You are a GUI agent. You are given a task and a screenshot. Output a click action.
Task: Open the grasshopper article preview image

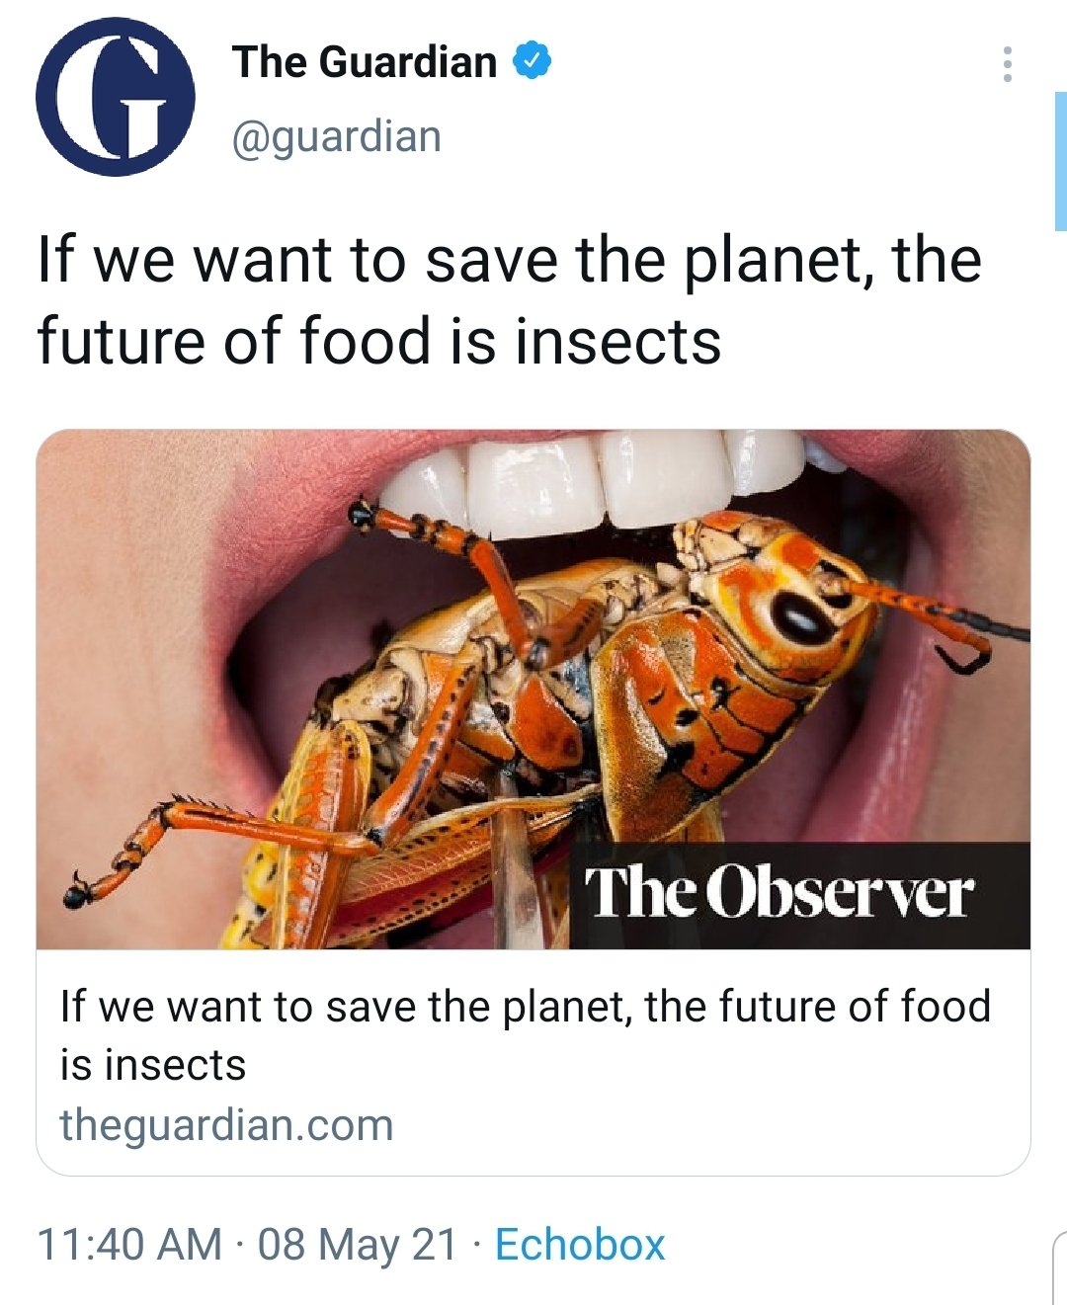click(533, 690)
